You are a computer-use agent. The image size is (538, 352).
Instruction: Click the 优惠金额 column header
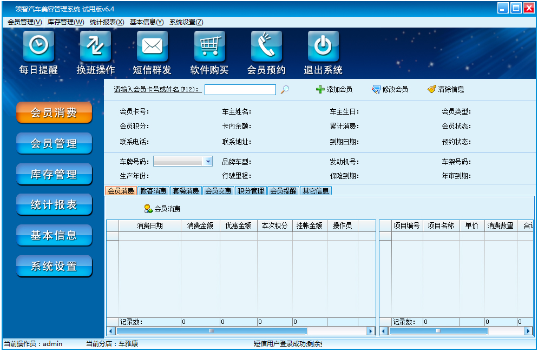[239, 226]
